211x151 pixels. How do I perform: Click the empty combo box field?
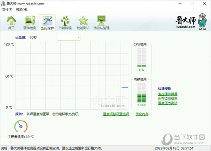67,37
